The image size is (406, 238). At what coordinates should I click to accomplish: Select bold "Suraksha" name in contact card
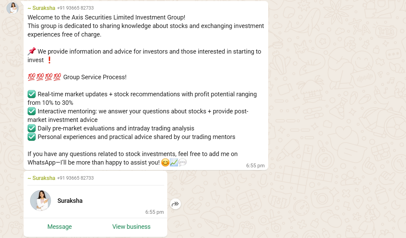click(70, 201)
